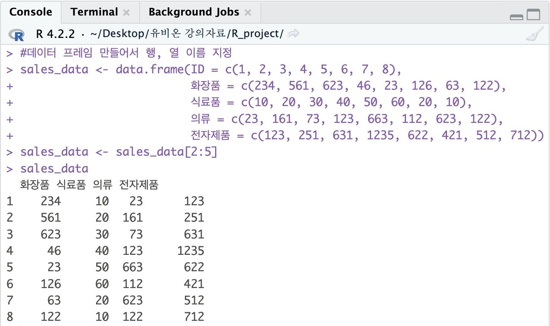
Task: Click value 161 in row 2
Action: pyautogui.click(x=132, y=217)
